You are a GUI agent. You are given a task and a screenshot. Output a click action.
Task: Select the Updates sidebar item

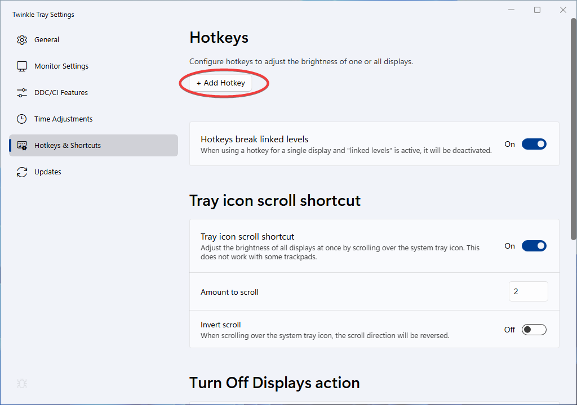coord(48,172)
